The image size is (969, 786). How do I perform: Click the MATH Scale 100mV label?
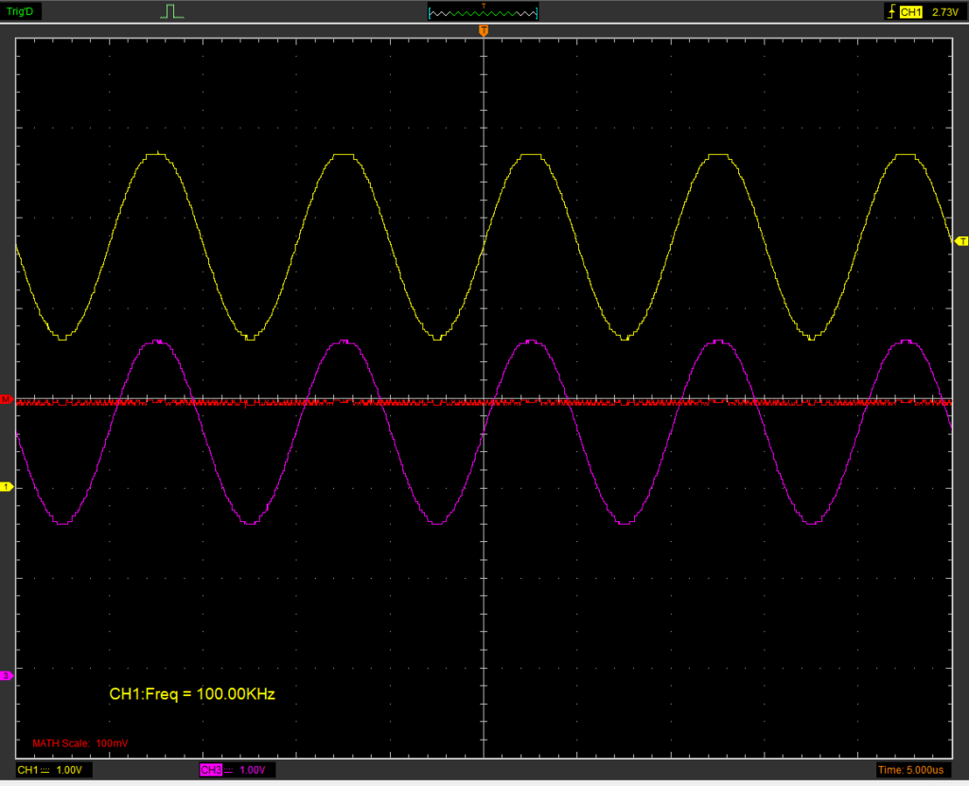[x=80, y=743]
